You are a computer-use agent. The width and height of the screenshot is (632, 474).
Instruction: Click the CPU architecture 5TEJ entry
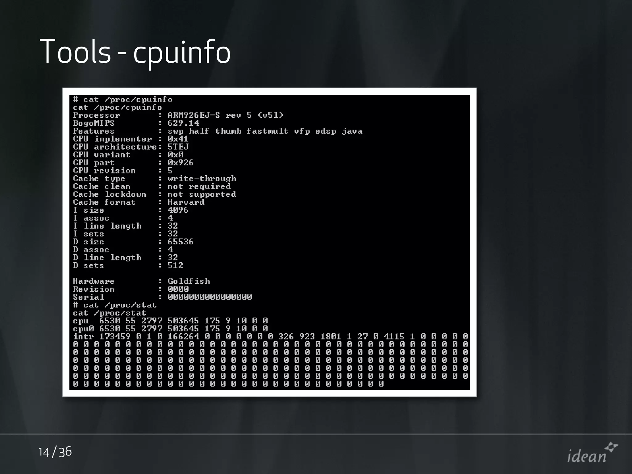coord(178,147)
